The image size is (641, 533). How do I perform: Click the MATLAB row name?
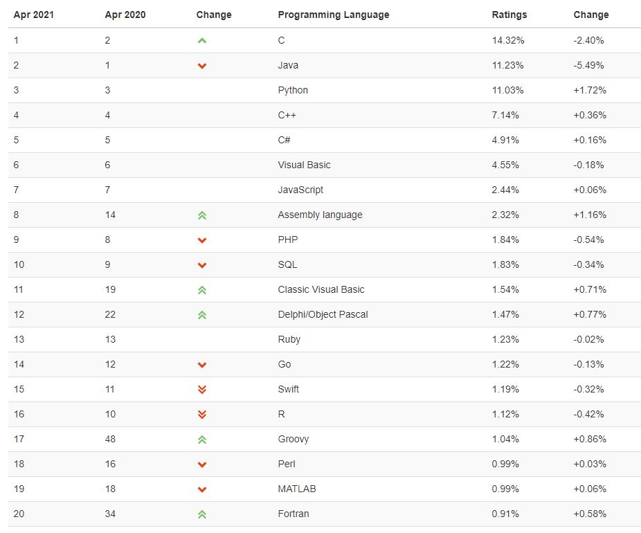tap(296, 489)
